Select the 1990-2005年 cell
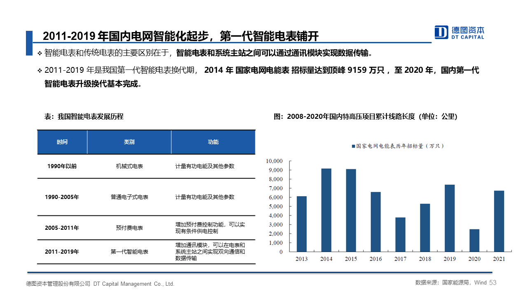Image resolution: width=527 pixels, height=296 pixels. 62,197
